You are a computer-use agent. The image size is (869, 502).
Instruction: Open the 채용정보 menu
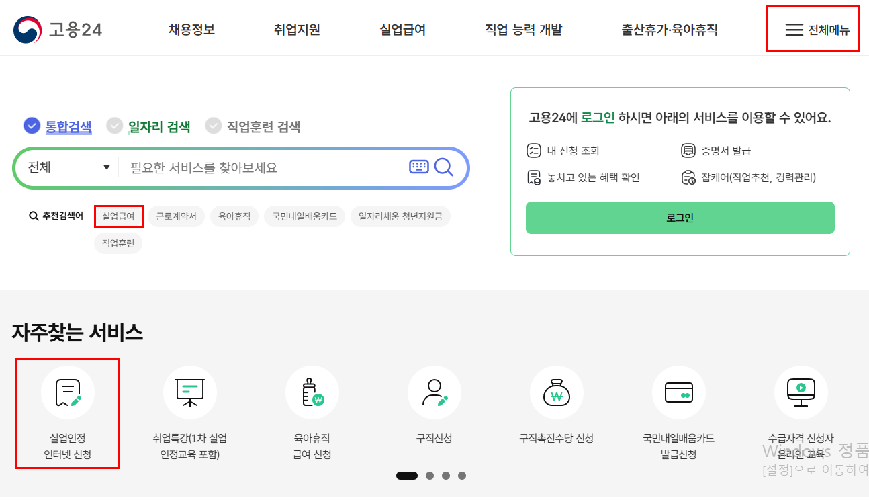point(190,29)
